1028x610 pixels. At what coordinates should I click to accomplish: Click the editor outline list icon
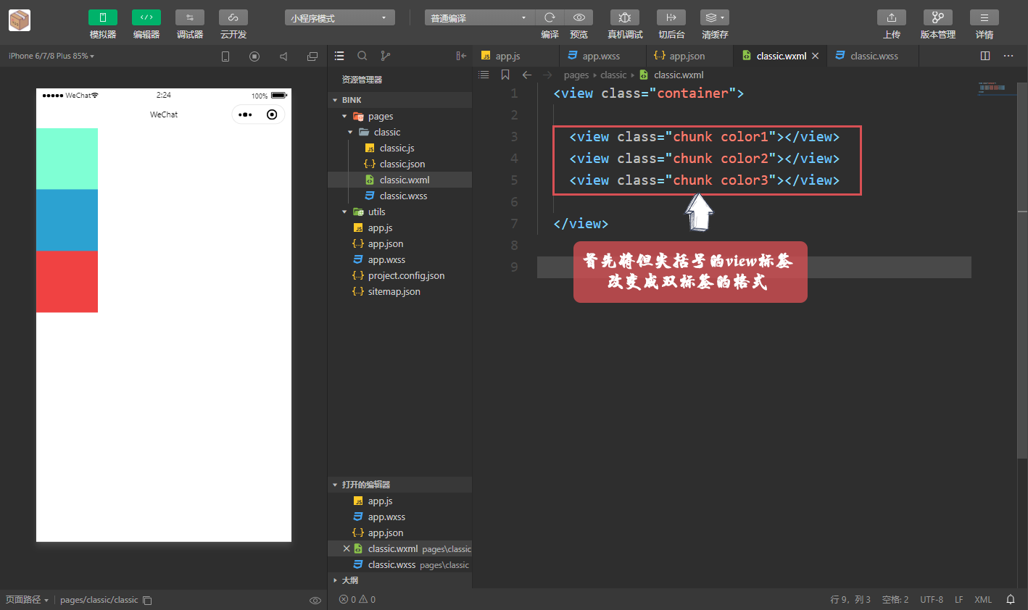(484, 75)
